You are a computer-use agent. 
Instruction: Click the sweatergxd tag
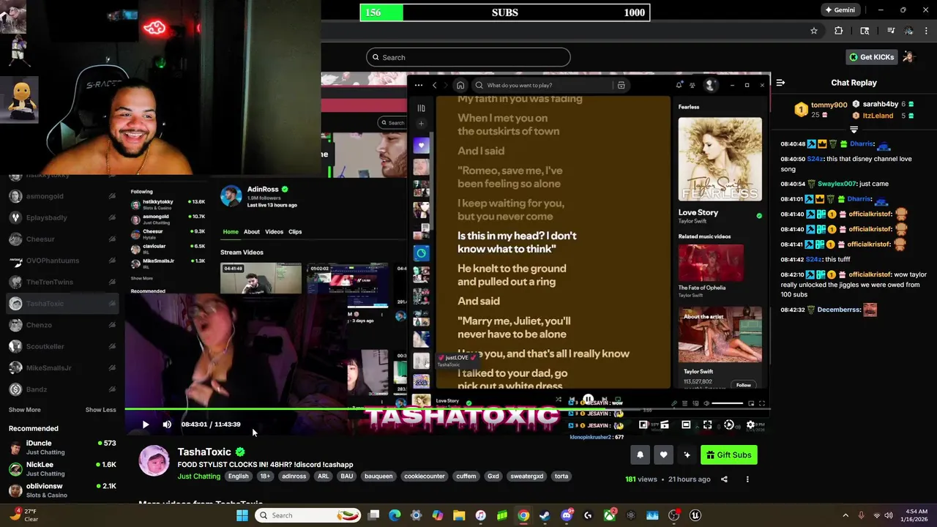tap(527, 476)
